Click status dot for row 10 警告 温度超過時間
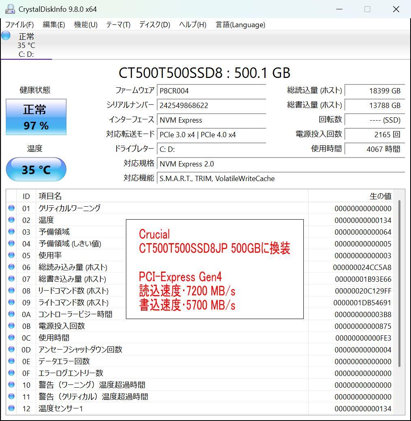411x421 pixels. [11, 385]
